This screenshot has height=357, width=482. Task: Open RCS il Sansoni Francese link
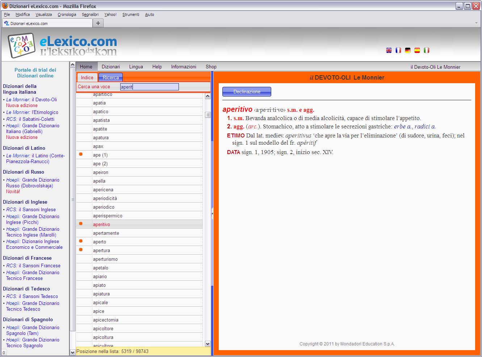(33, 265)
